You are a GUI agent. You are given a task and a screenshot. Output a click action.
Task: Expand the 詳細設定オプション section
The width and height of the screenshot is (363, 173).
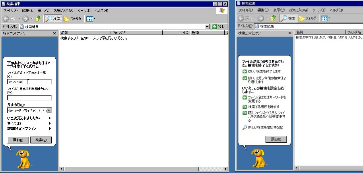point(50,129)
